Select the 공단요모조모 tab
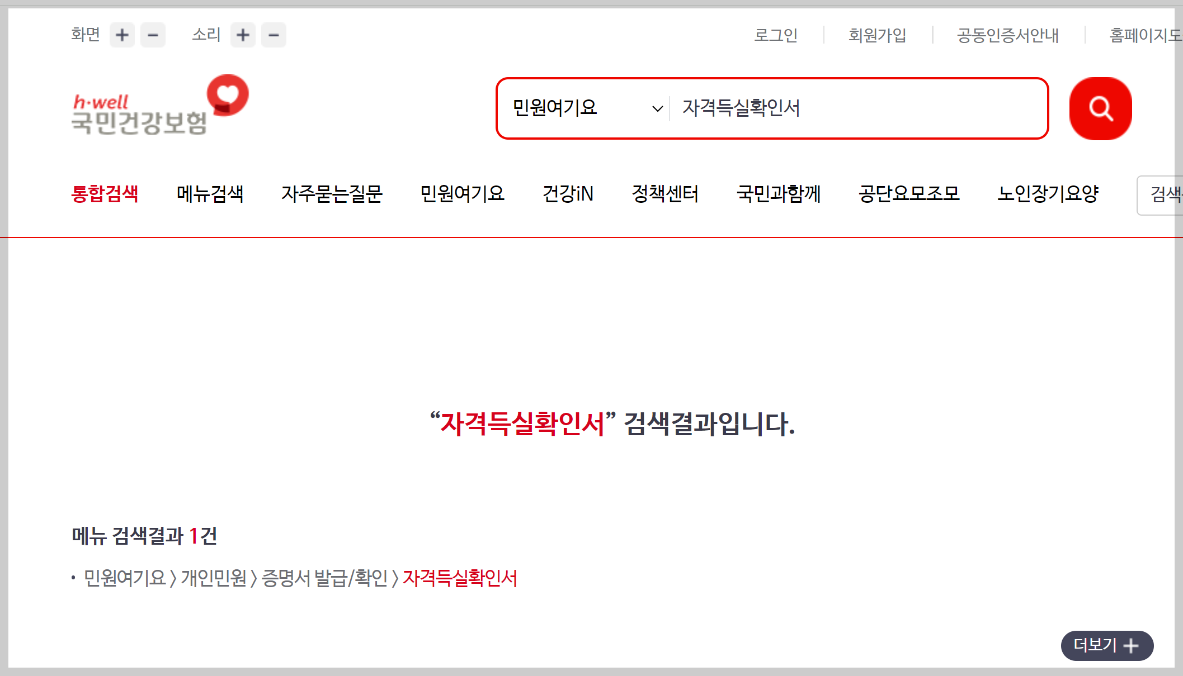The image size is (1183, 676). [909, 194]
